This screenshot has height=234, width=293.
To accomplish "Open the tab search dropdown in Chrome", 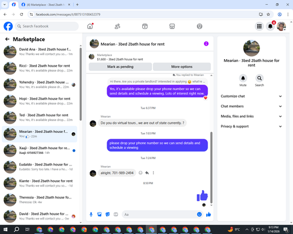I will (5, 5).
